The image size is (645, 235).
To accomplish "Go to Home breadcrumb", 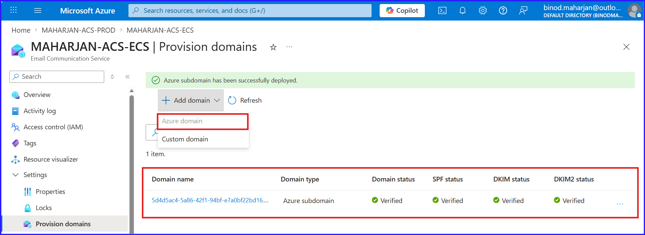I will point(21,30).
